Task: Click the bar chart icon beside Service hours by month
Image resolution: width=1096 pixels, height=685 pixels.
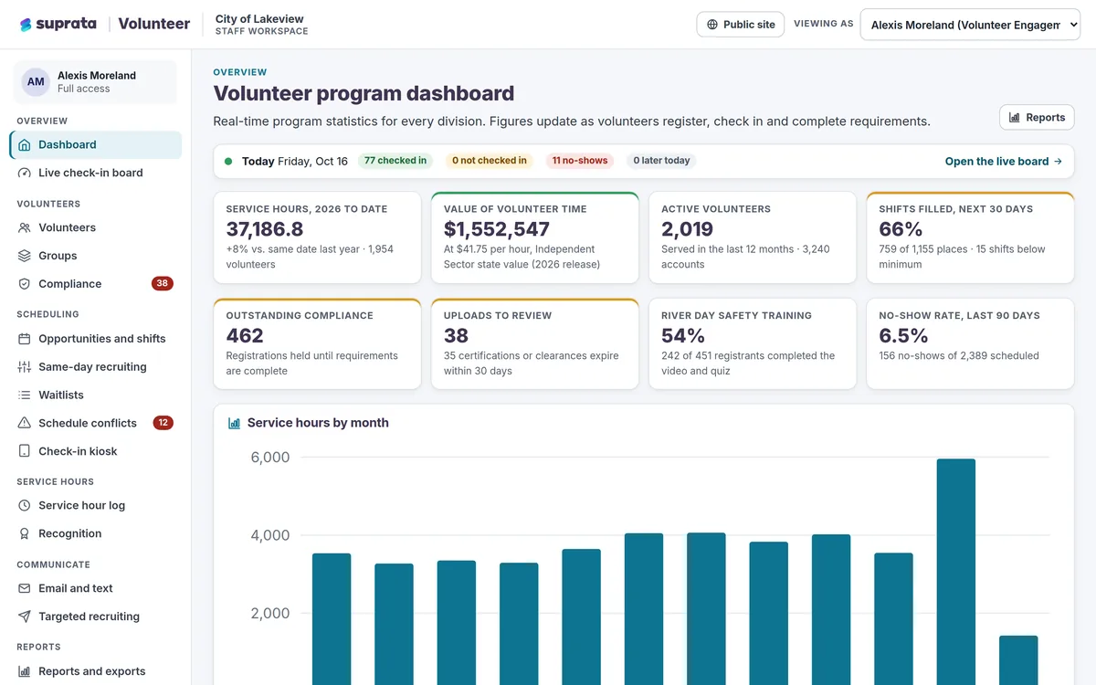Action: click(x=234, y=423)
